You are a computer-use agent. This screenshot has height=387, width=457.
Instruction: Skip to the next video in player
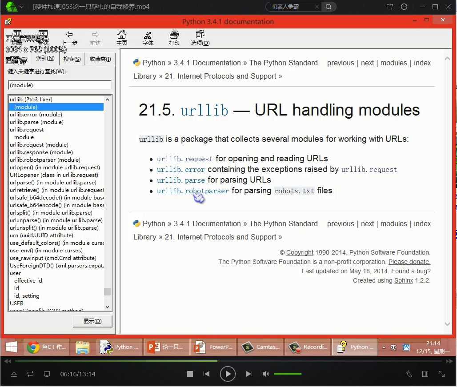(x=249, y=374)
